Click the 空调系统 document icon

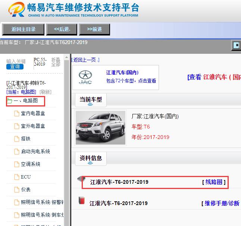tap(16, 164)
